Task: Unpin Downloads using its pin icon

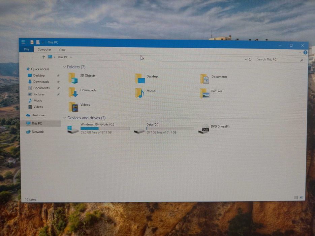Action: pyautogui.click(x=58, y=82)
